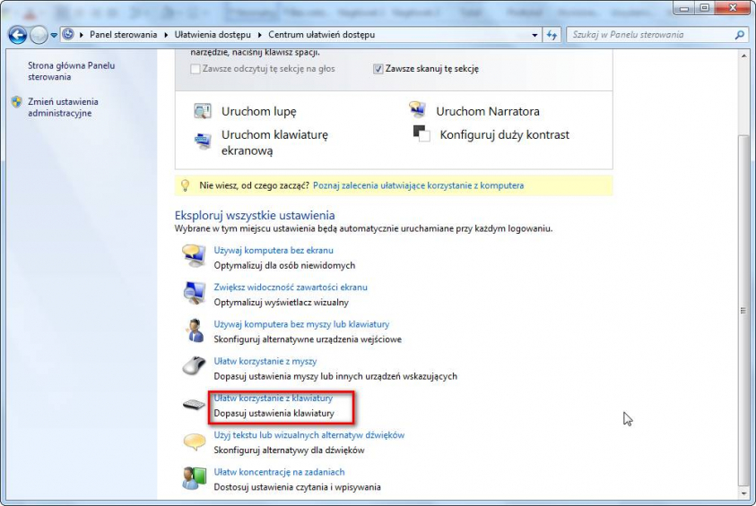Open Poznaj zalecenia ułatwiające korzystanie z komputera

(418, 185)
